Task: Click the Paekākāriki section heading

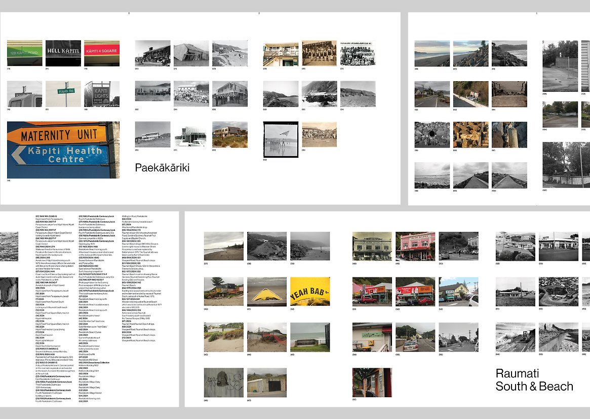Action: (x=162, y=167)
